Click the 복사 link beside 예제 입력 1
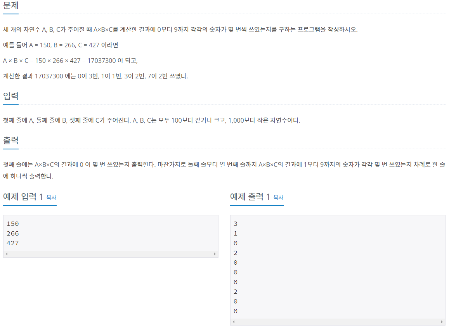Image resolution: width=456 pixels, height=331 pixels. (51, 198)
